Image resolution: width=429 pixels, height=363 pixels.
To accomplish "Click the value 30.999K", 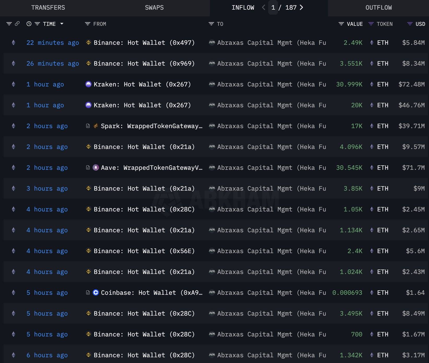I will click(349, 84).
